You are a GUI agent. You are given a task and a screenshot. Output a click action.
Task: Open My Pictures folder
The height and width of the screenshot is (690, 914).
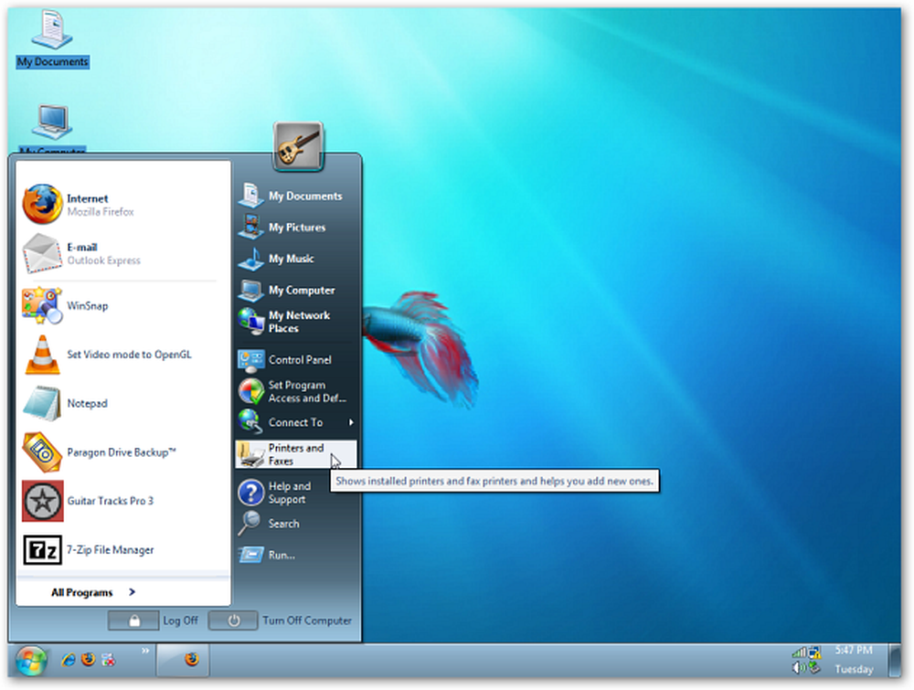point(296,228)
